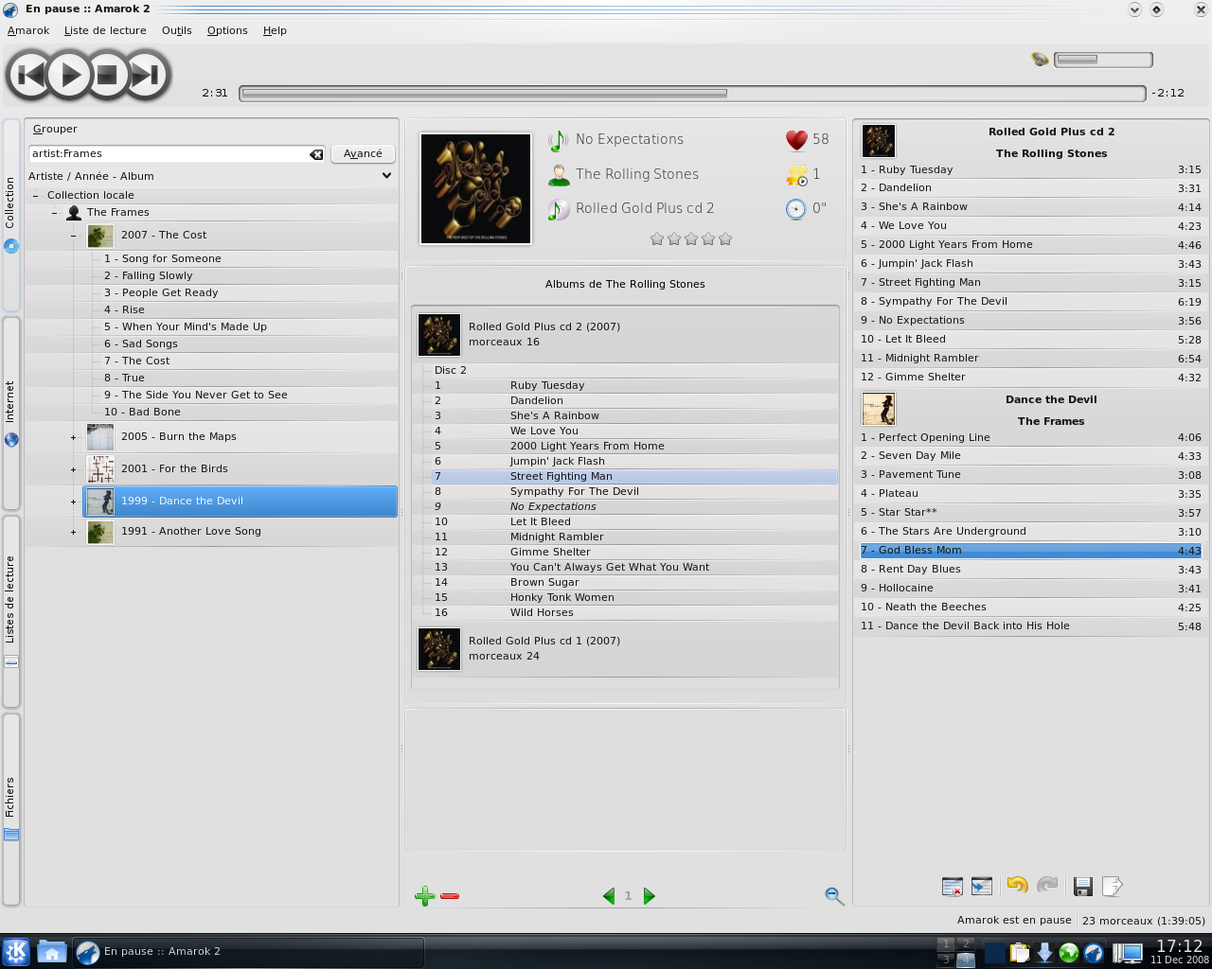Expand Rolled Gold Plus cd 1 (2007) album
Viewport: 1212px width, 969px height.
(x=625, y=649)
